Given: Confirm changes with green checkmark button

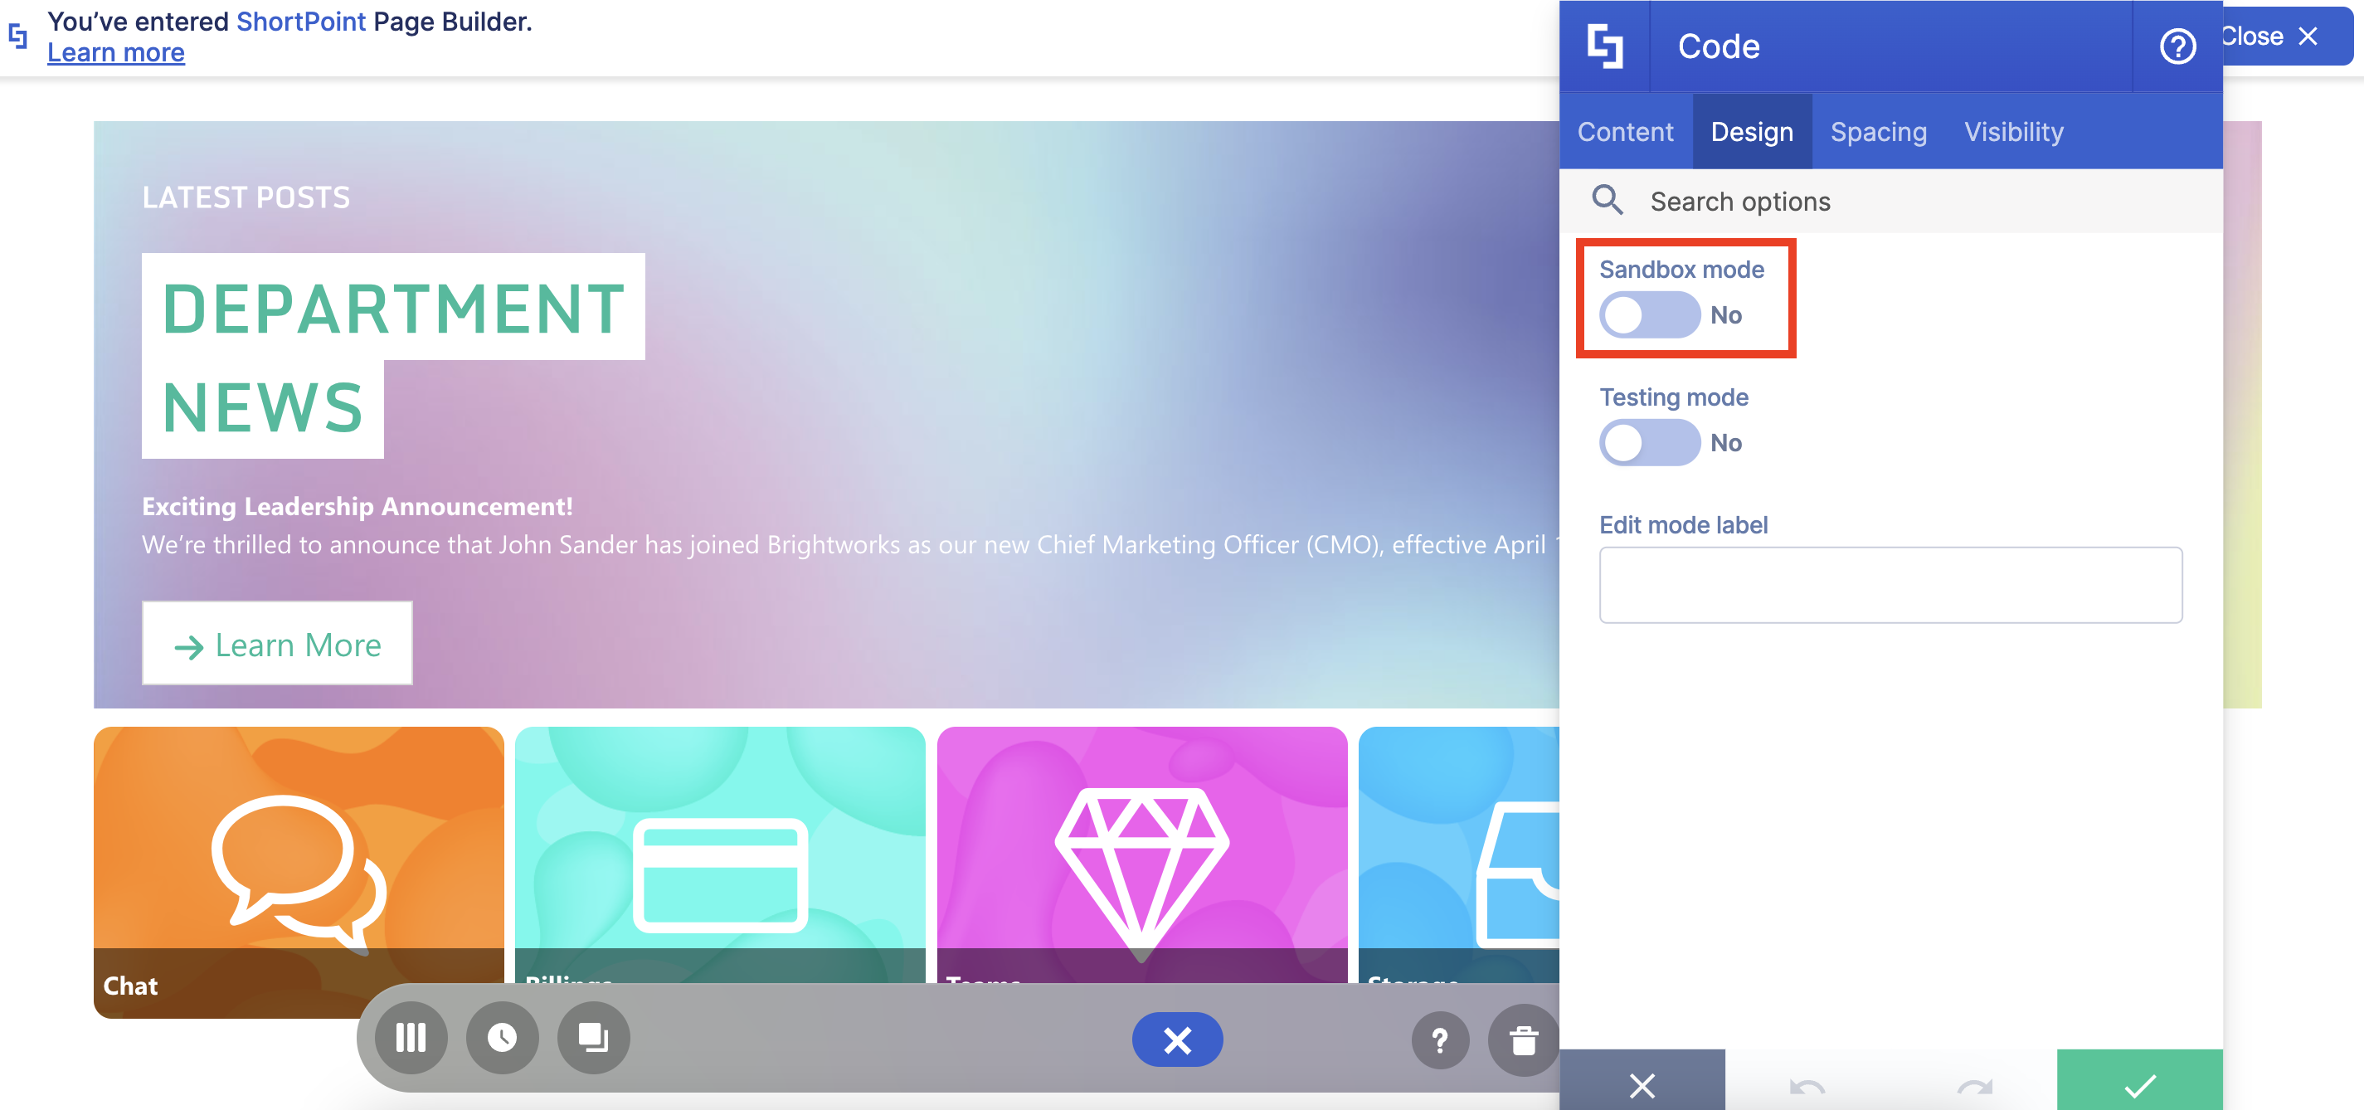Looking at the screenshot, I should (x=2139, y=1084).
